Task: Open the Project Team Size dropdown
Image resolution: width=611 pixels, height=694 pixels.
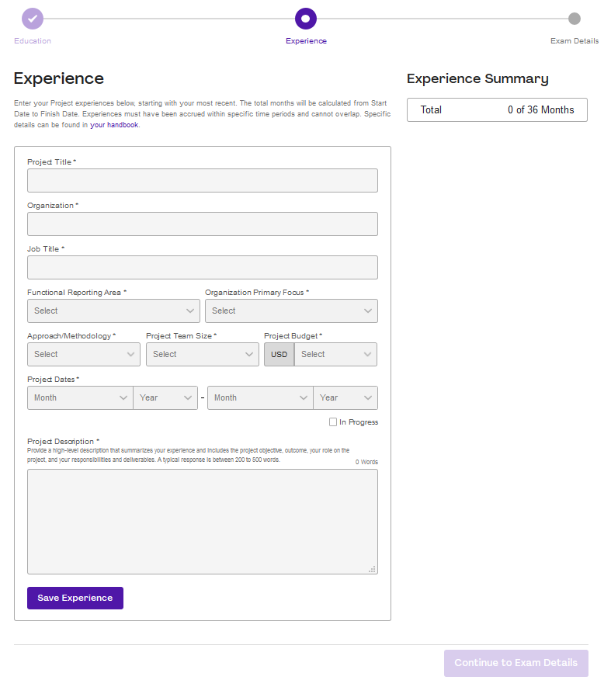Action: click(x=202, y=354)
